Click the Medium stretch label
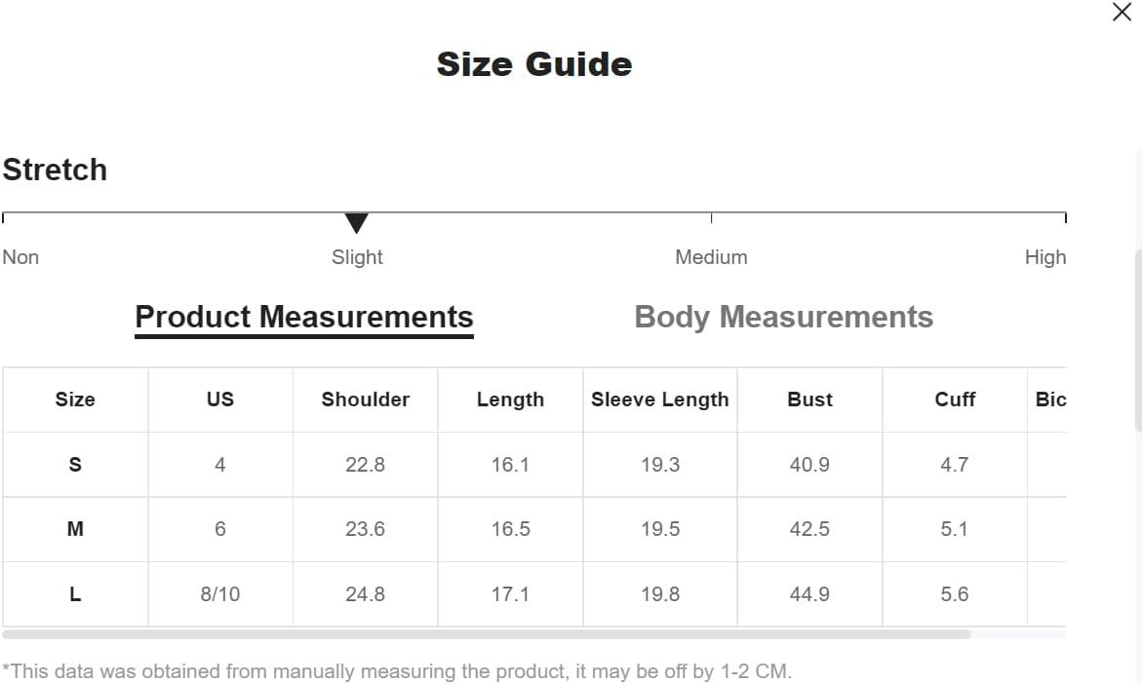 point(711,257)
